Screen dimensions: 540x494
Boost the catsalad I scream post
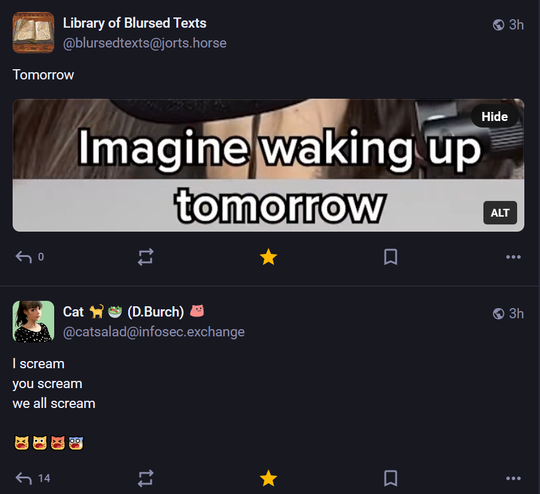(x=146, y=478)
